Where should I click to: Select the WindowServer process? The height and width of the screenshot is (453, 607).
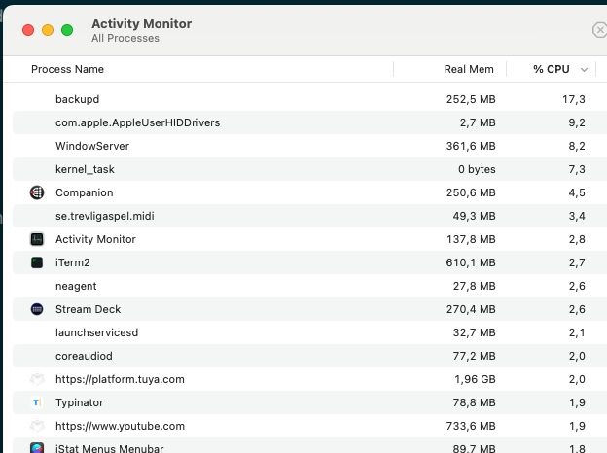tap(92, 146)
